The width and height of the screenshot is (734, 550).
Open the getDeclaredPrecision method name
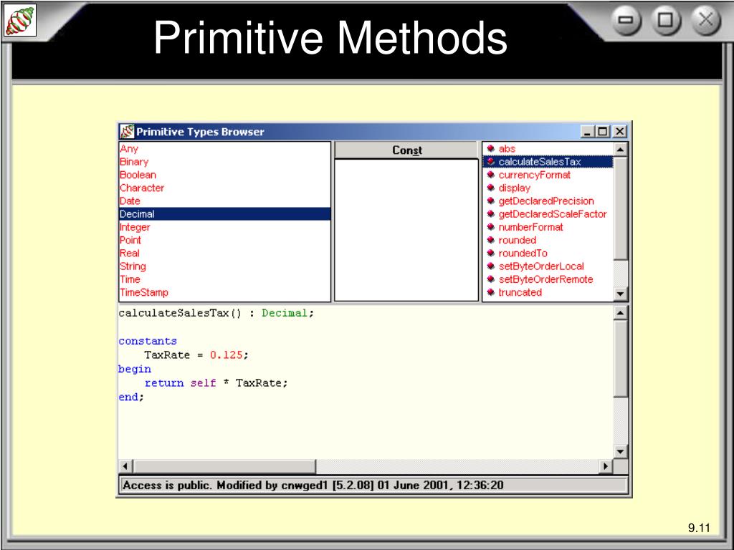[546, 201]
